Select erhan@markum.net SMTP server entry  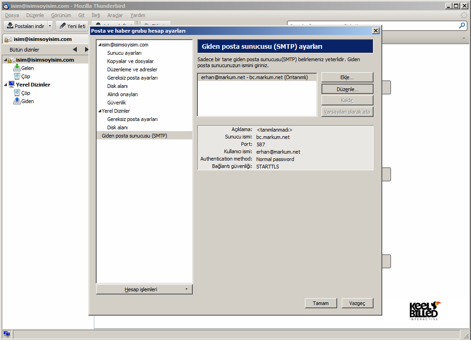click(x=257, y=77)
